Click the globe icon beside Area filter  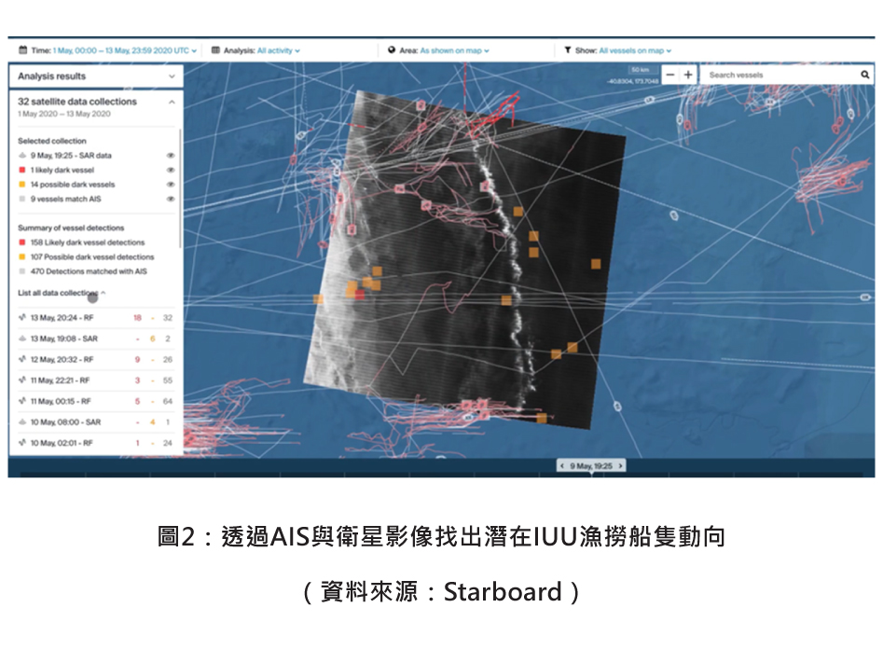(x=392, y=50)
